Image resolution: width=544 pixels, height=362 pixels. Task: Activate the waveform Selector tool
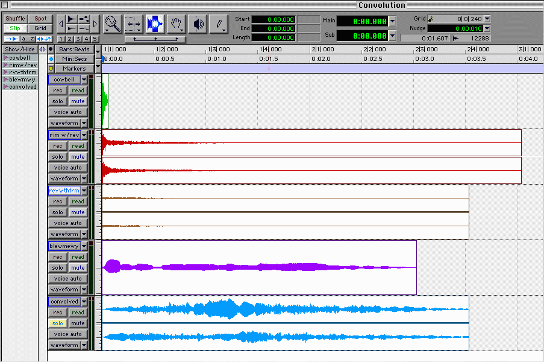[155, 24]
